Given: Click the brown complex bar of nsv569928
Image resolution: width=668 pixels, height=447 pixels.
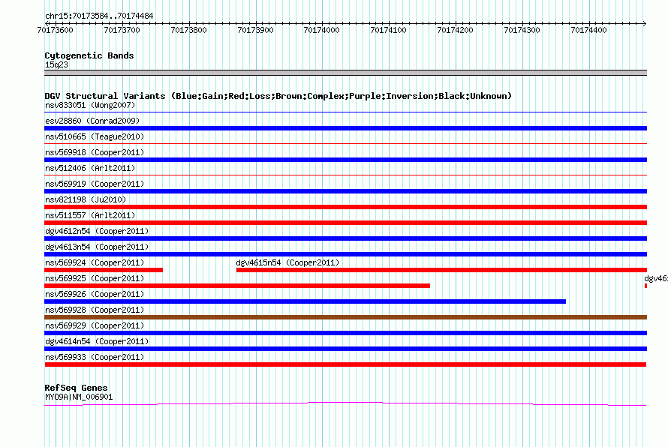Looking at the screenshot, I should tap(345, 317).
